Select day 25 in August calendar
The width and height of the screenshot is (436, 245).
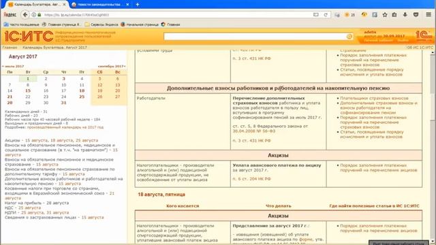click(x=82, y=97)
